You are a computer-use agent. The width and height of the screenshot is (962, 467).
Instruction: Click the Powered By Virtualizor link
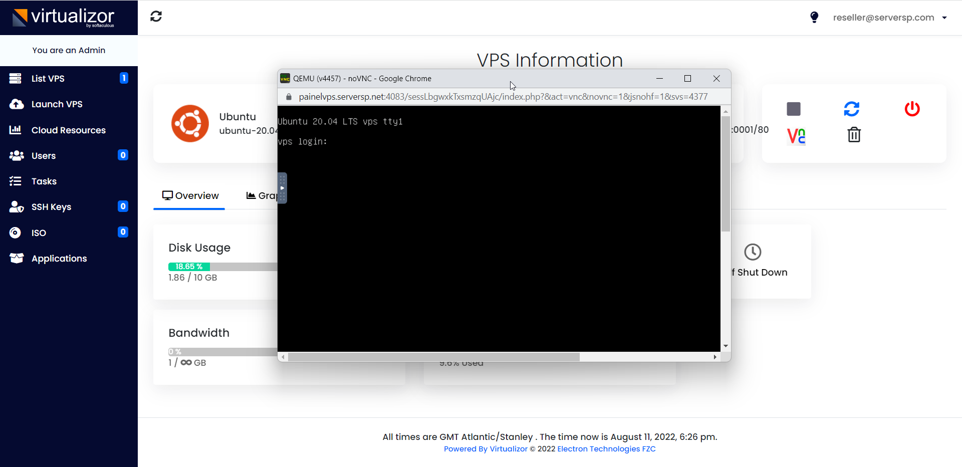tap(486, 449)
